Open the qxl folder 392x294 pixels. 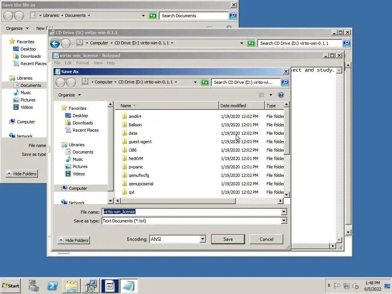[131, 192]
